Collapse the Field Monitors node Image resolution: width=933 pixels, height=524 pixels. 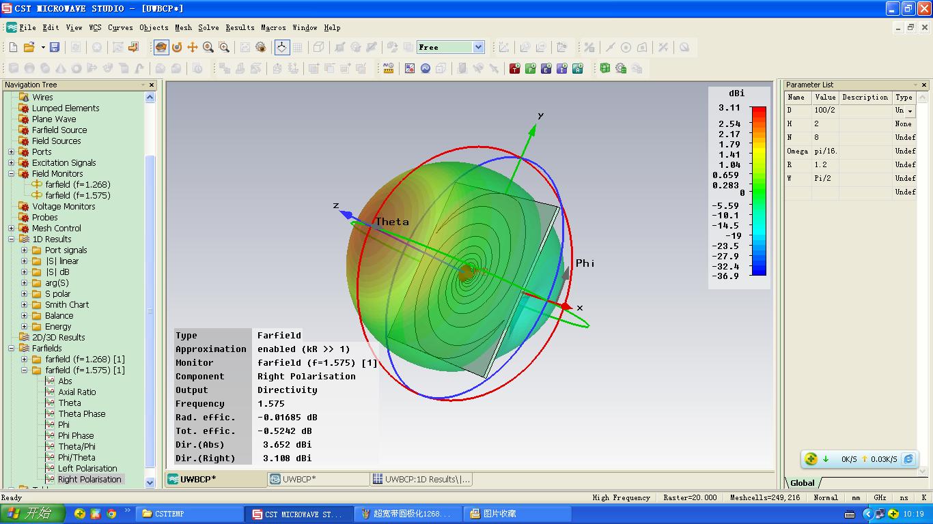click(x=11, y=174)
